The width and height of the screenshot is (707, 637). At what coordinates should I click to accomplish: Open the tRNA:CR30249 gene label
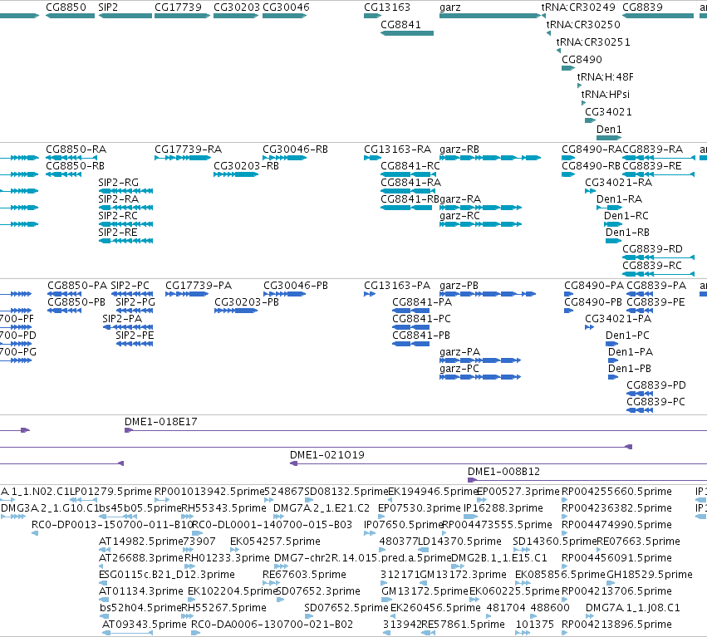click(x=578, y=7)
